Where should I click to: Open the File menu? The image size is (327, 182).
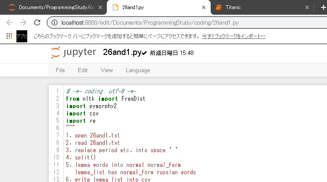click(x=60, y=70)
